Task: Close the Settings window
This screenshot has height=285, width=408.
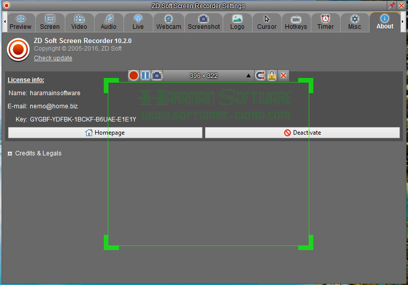Action: 401,5
